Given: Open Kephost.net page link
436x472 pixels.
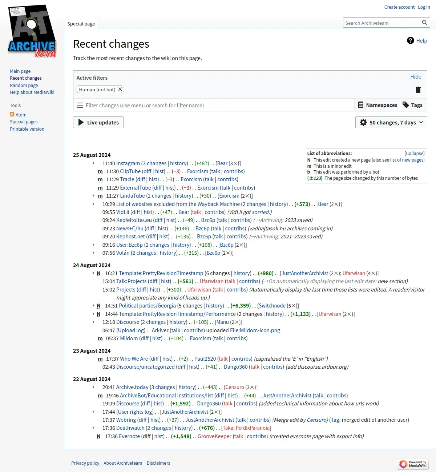Looking at the screenshot, I should (x=130, y=237).
